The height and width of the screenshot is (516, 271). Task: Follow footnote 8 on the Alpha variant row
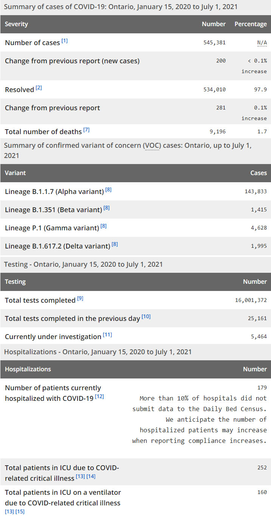108,190
